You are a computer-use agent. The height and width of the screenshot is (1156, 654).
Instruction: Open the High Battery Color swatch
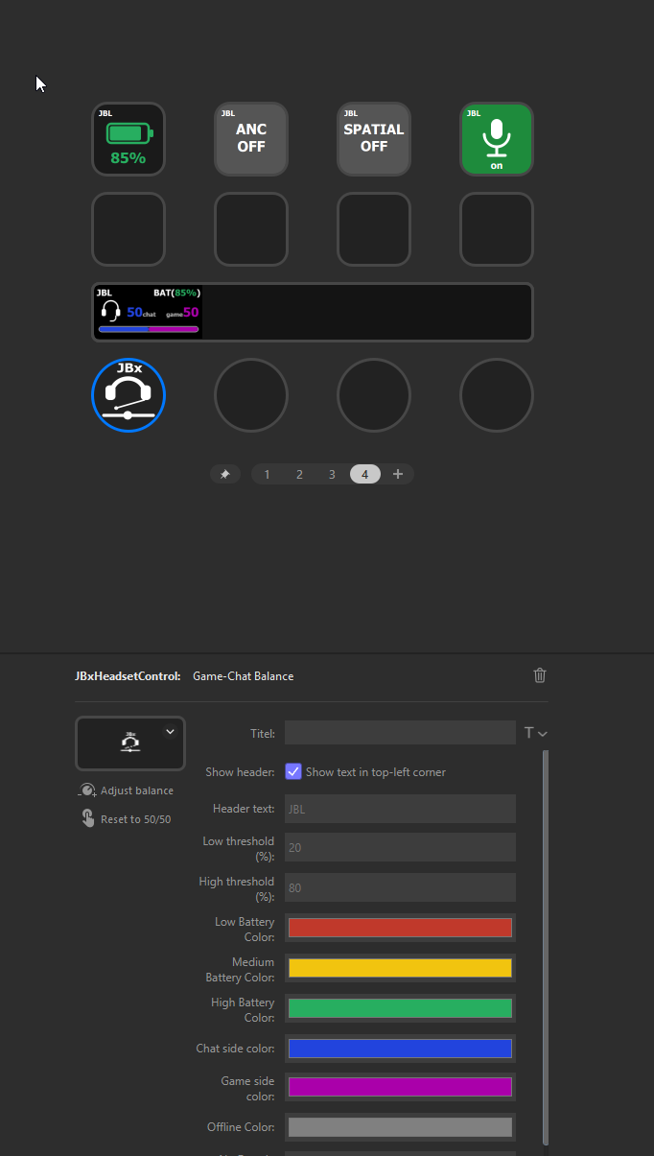[x=400, y=1008]
